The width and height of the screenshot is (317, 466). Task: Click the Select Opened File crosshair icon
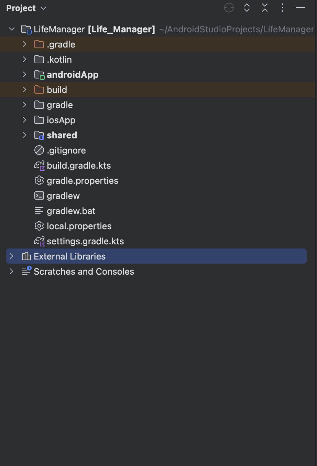(229, 8)
